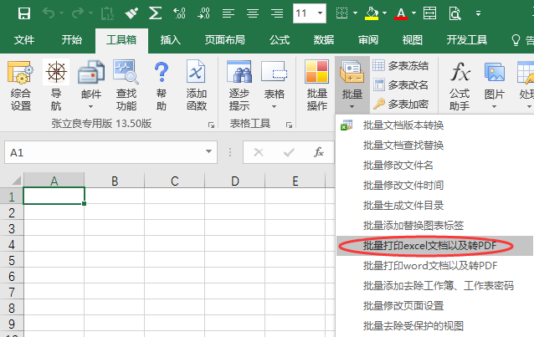Switch to the 开发工具 tab
The height and width of the screenshot is (337, 534).
[x=466, y=39]
